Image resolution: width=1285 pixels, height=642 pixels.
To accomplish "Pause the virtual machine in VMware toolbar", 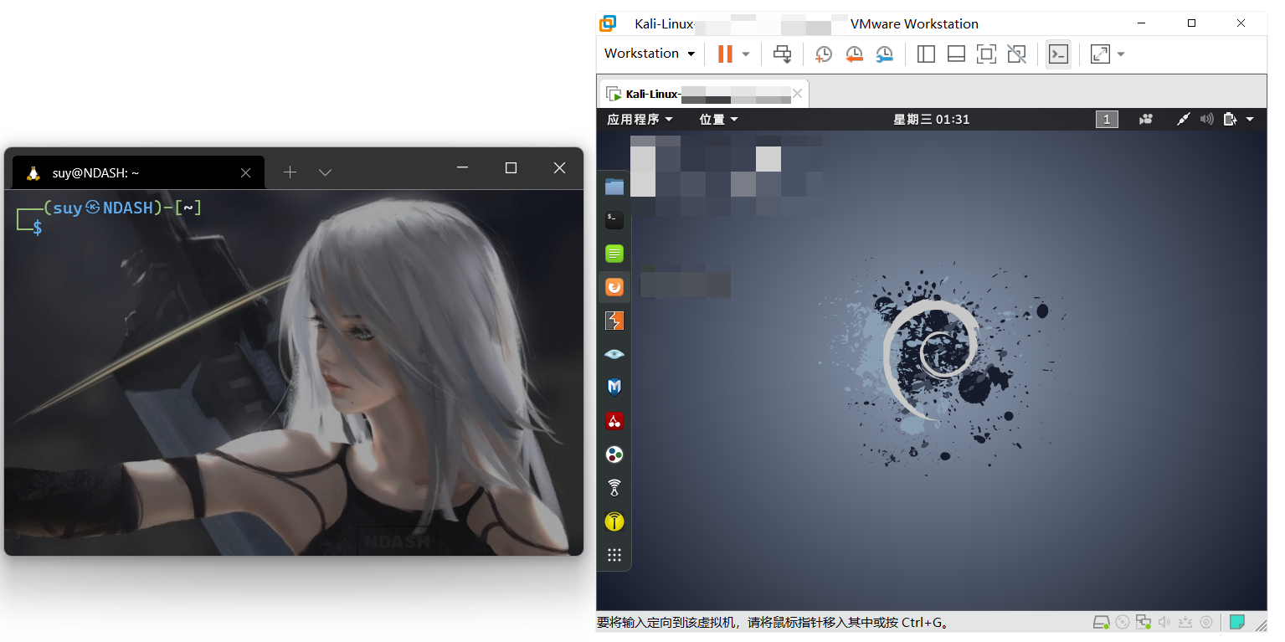I will tap(725, 54).
